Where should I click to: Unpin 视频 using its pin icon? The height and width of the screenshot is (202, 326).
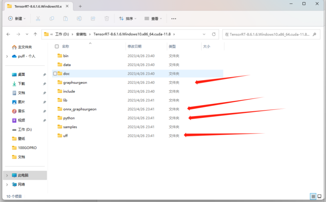(44, 120)
